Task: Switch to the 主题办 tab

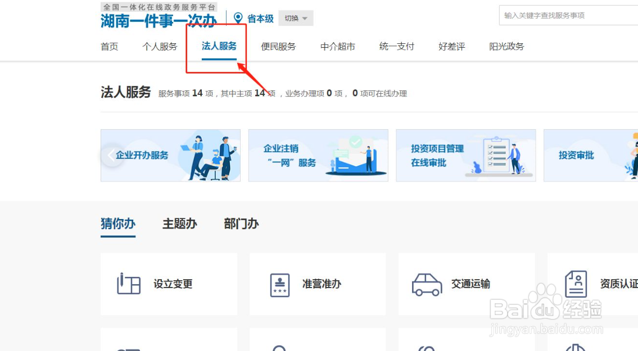Action: pyautogui.click(x=179, y=224)
